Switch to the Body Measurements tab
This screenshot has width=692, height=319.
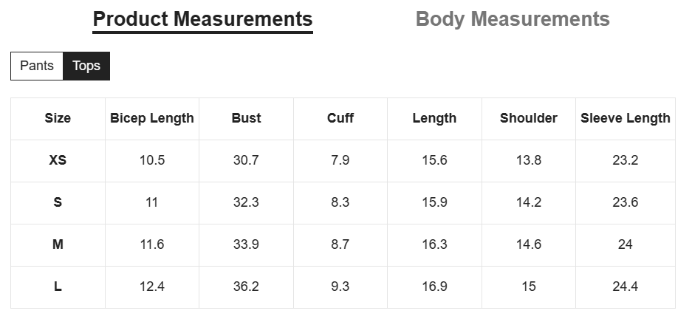pyautogui.click(x=513, y=19)
